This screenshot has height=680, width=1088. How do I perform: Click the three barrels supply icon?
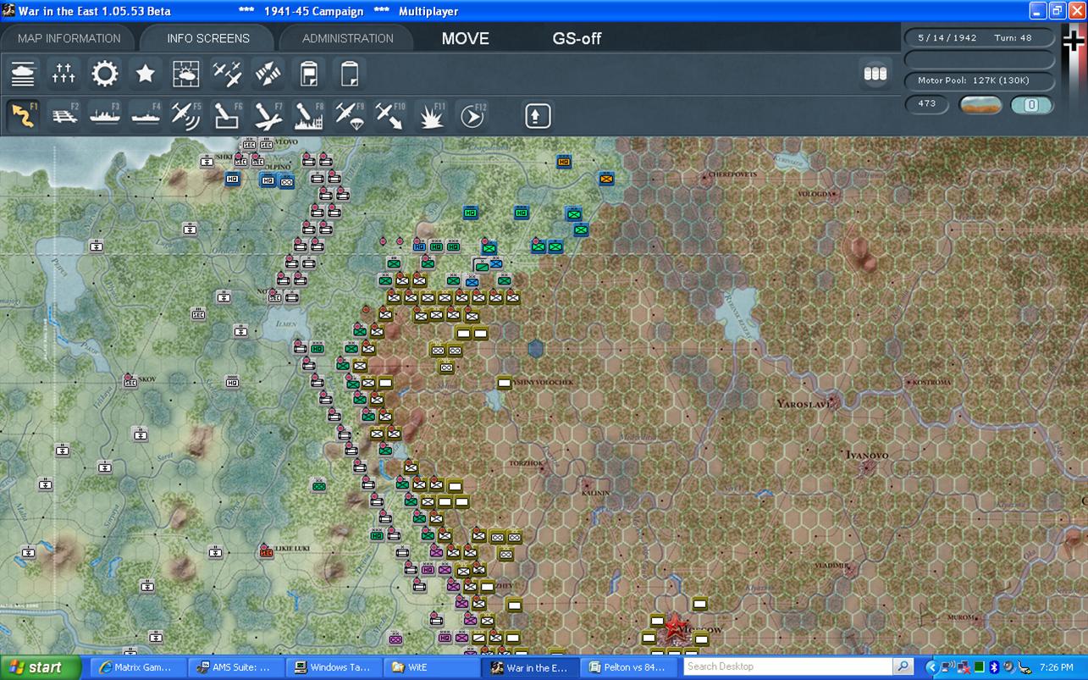point(875,74)
